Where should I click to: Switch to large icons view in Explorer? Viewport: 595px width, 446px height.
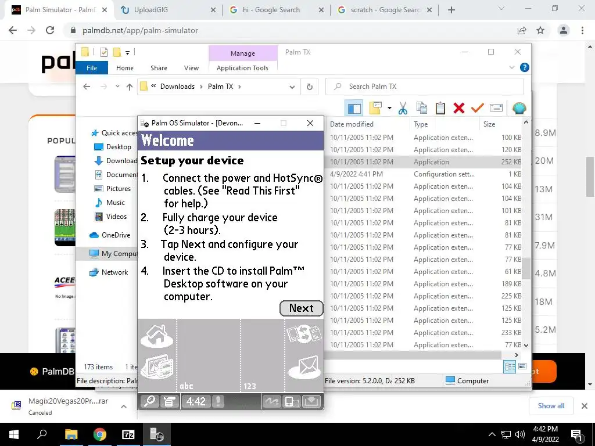pos(522,366)
